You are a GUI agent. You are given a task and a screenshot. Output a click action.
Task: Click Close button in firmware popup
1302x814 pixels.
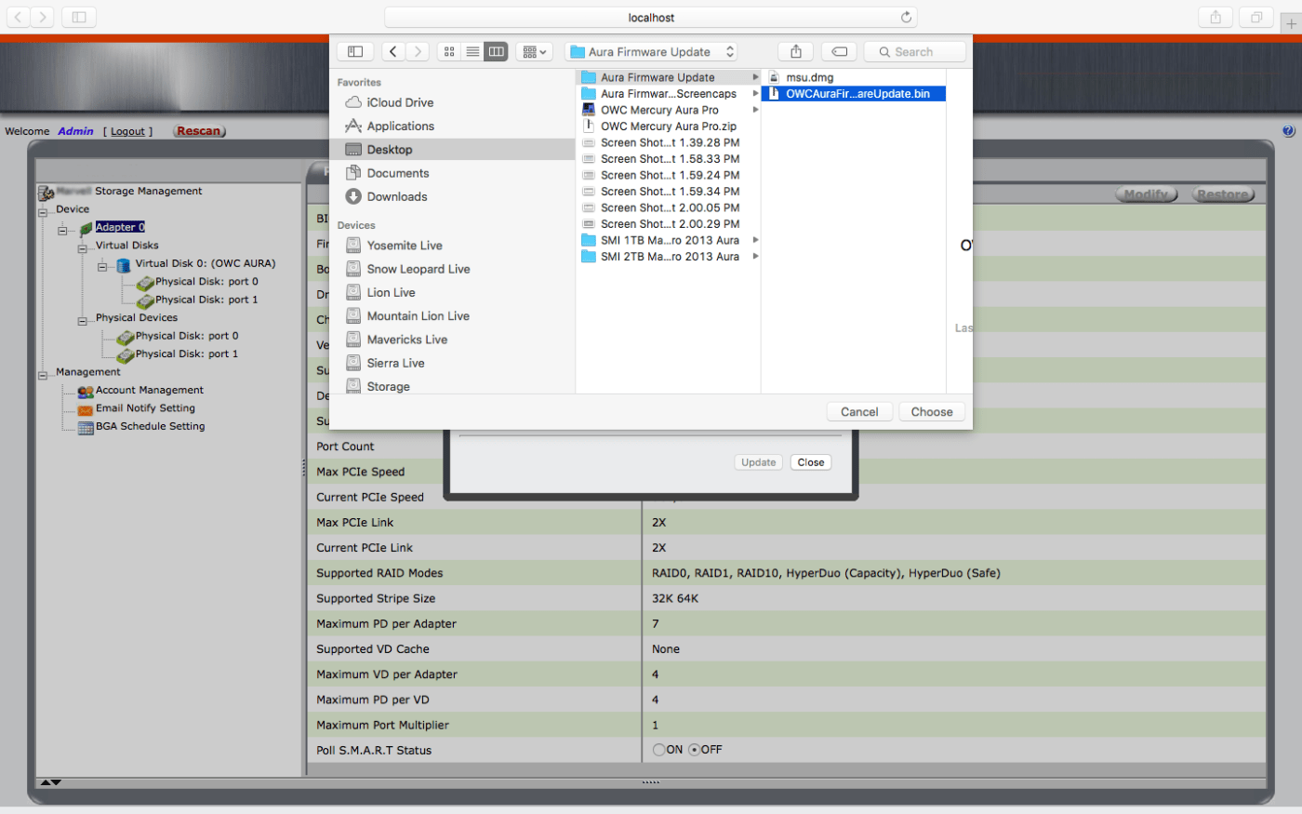(811, 462)
